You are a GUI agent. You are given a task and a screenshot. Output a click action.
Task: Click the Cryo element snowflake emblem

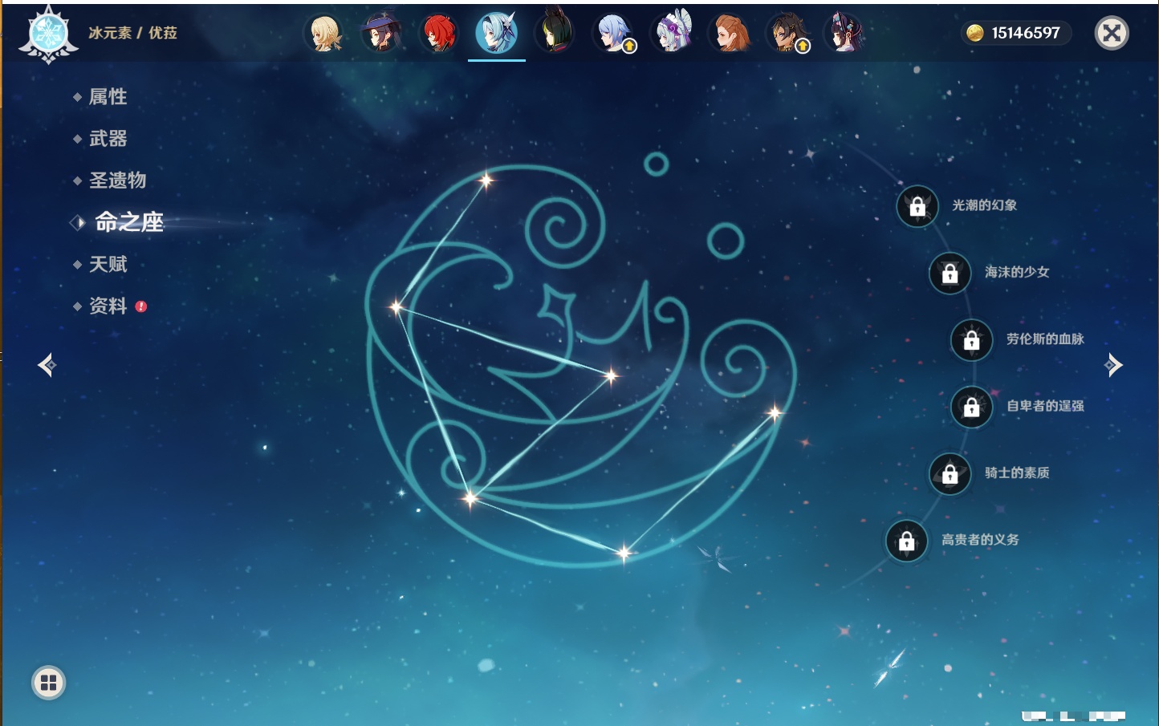48,34
